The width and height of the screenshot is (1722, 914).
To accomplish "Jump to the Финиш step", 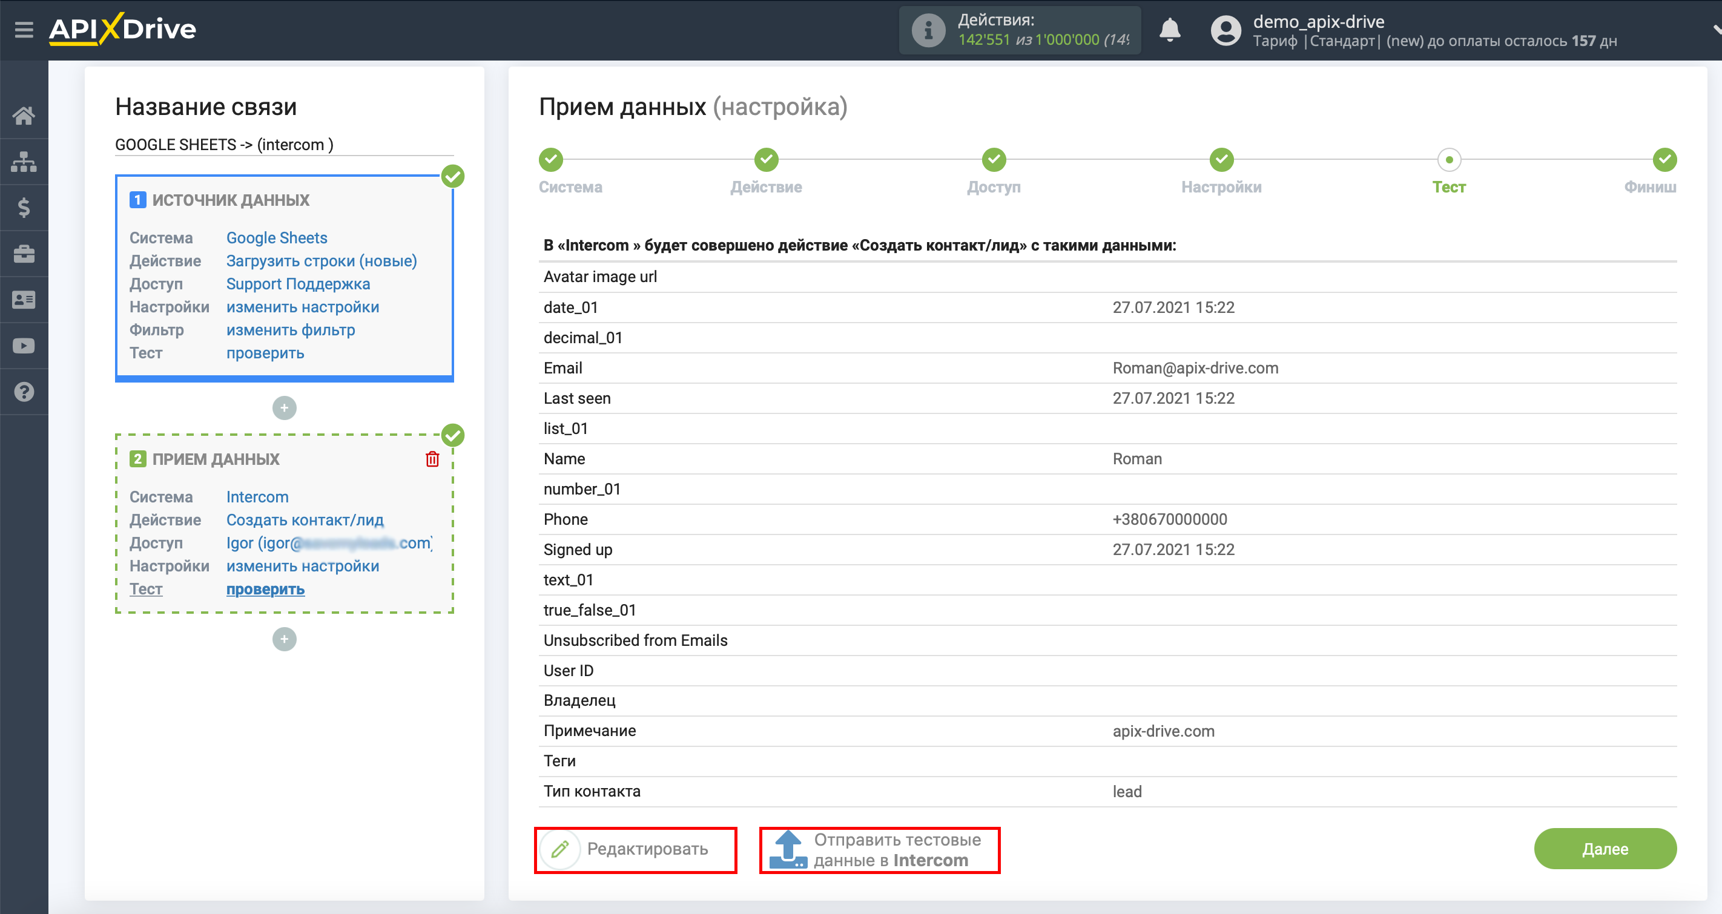I will pyautogui.click(x=1664, y=160).
